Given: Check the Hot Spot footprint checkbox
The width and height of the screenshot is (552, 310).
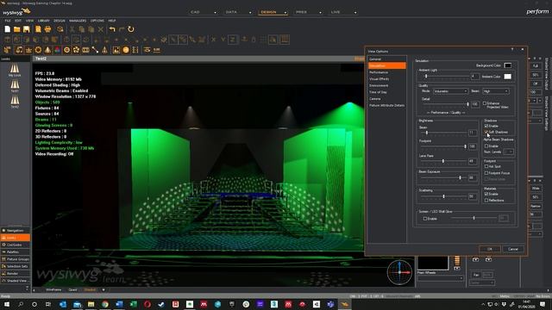Looking at the screenshot, I should point(486,166).
